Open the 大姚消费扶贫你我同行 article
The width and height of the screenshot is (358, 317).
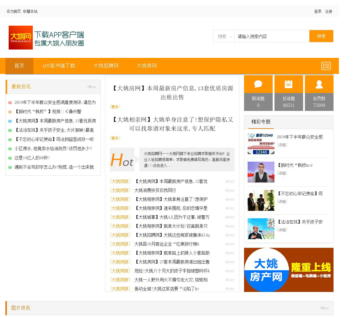[155, 190]
